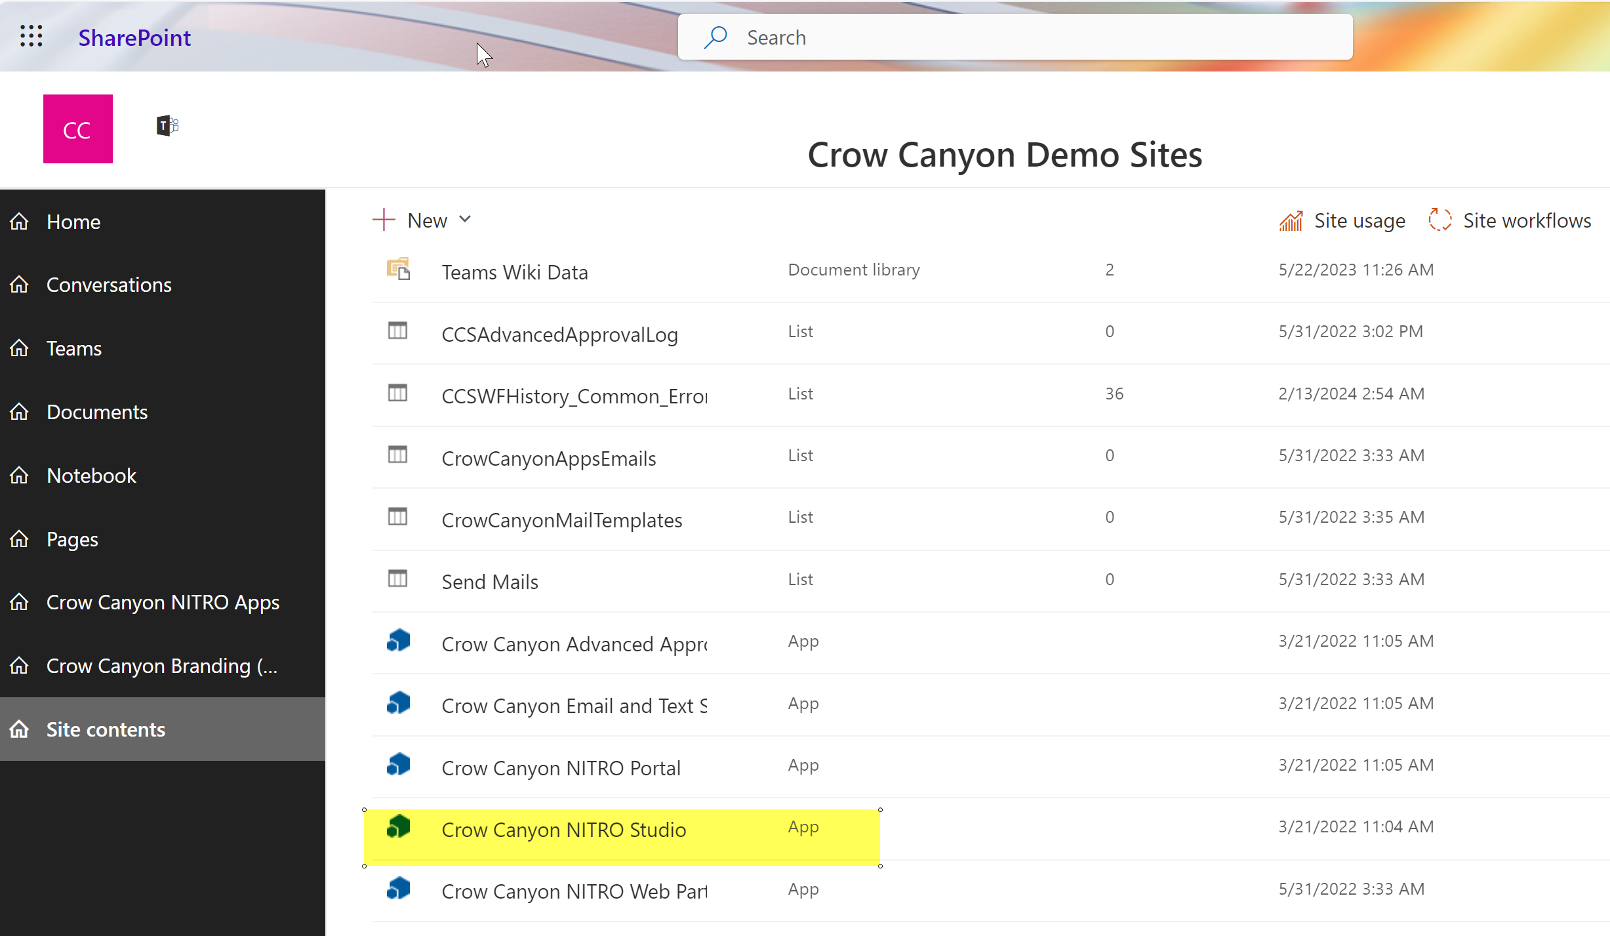This screenshot has width=1610, height=936.
Task: Click the Conversations sidebar item
Action: [x=108, y=283]
